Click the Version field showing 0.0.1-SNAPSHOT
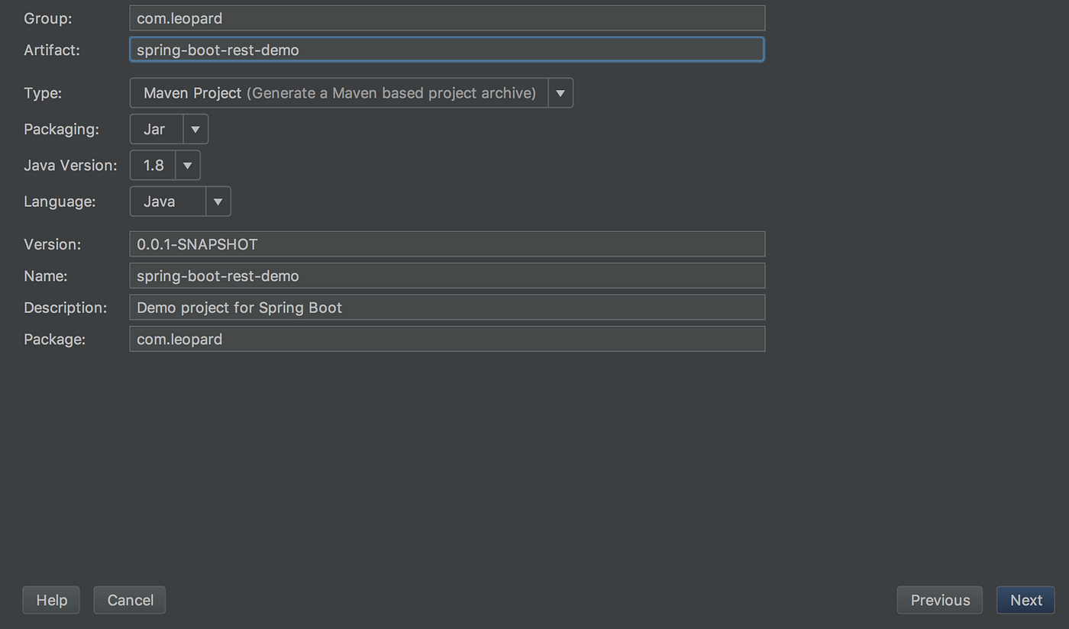 [x=447, y=244]
